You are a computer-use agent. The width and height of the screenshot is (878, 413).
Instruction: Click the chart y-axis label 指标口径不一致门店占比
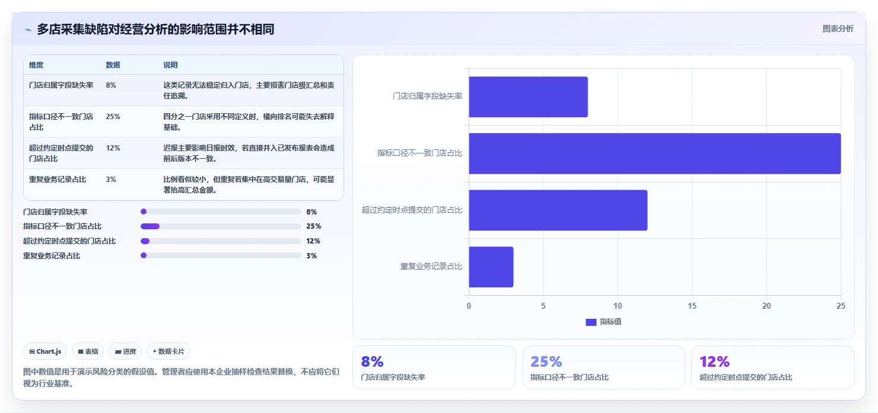(420, 153)
